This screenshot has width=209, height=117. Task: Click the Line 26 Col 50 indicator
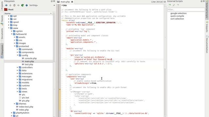(x=158, y=2)
